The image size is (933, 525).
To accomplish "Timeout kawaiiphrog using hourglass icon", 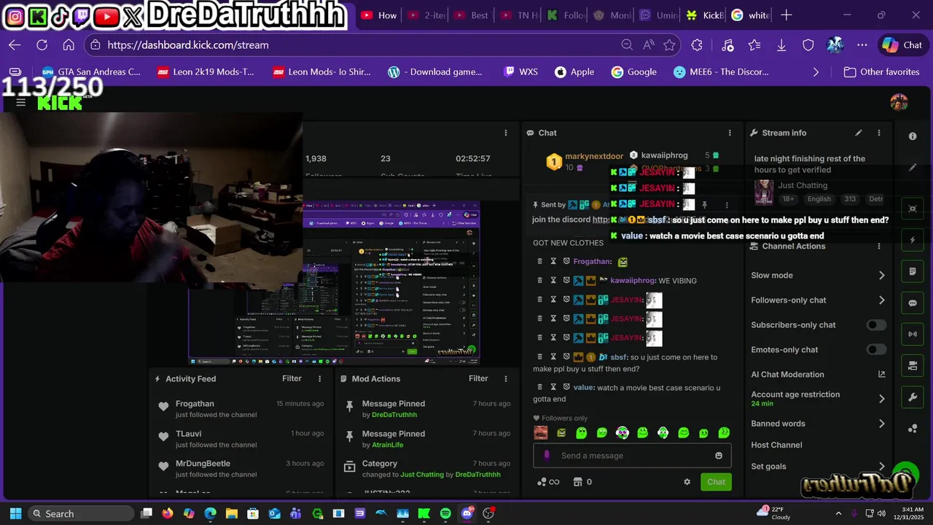I will pyautogui.click(x=553, y=281).
